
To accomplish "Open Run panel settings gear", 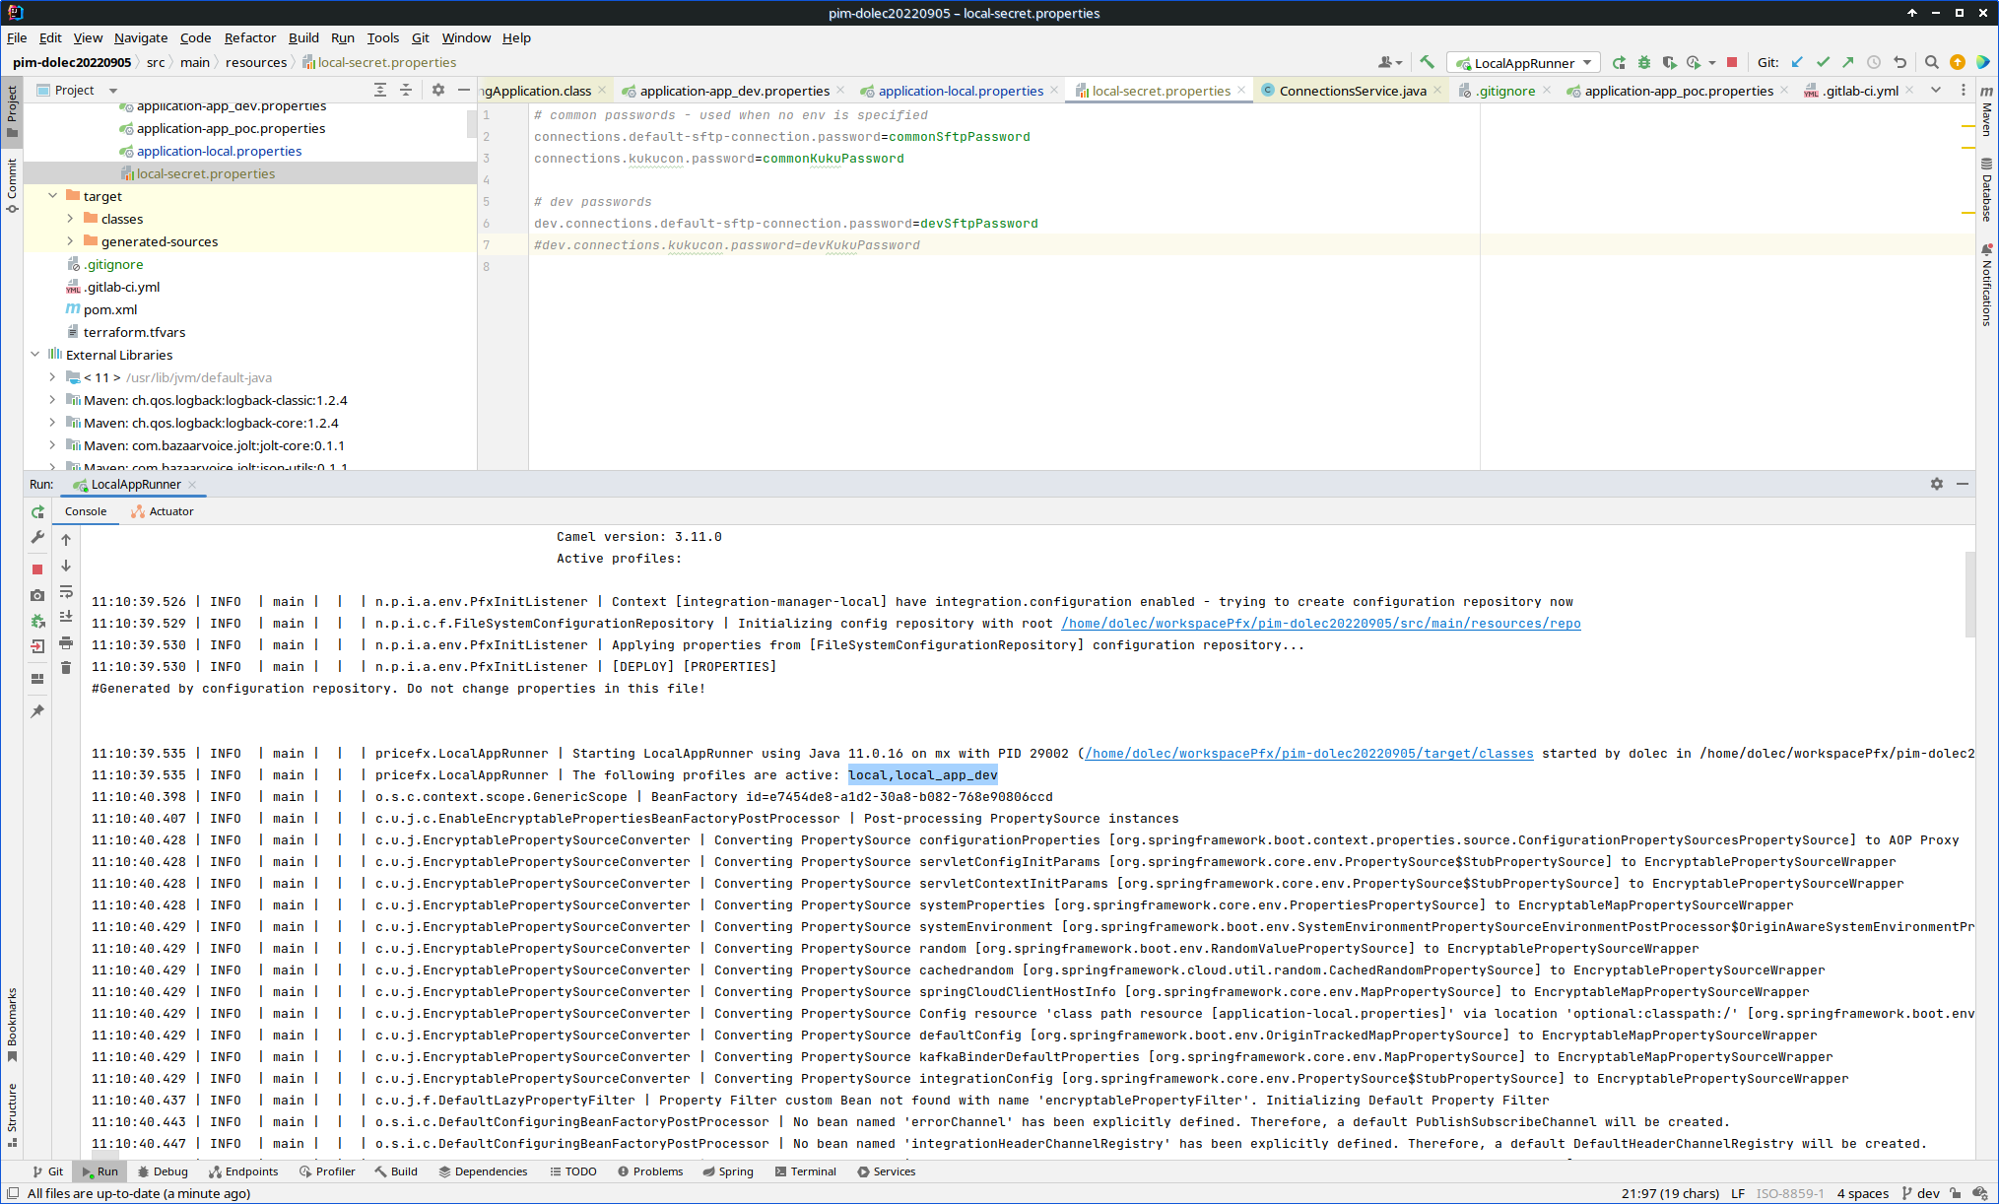I will click(x=1937, y=484).
